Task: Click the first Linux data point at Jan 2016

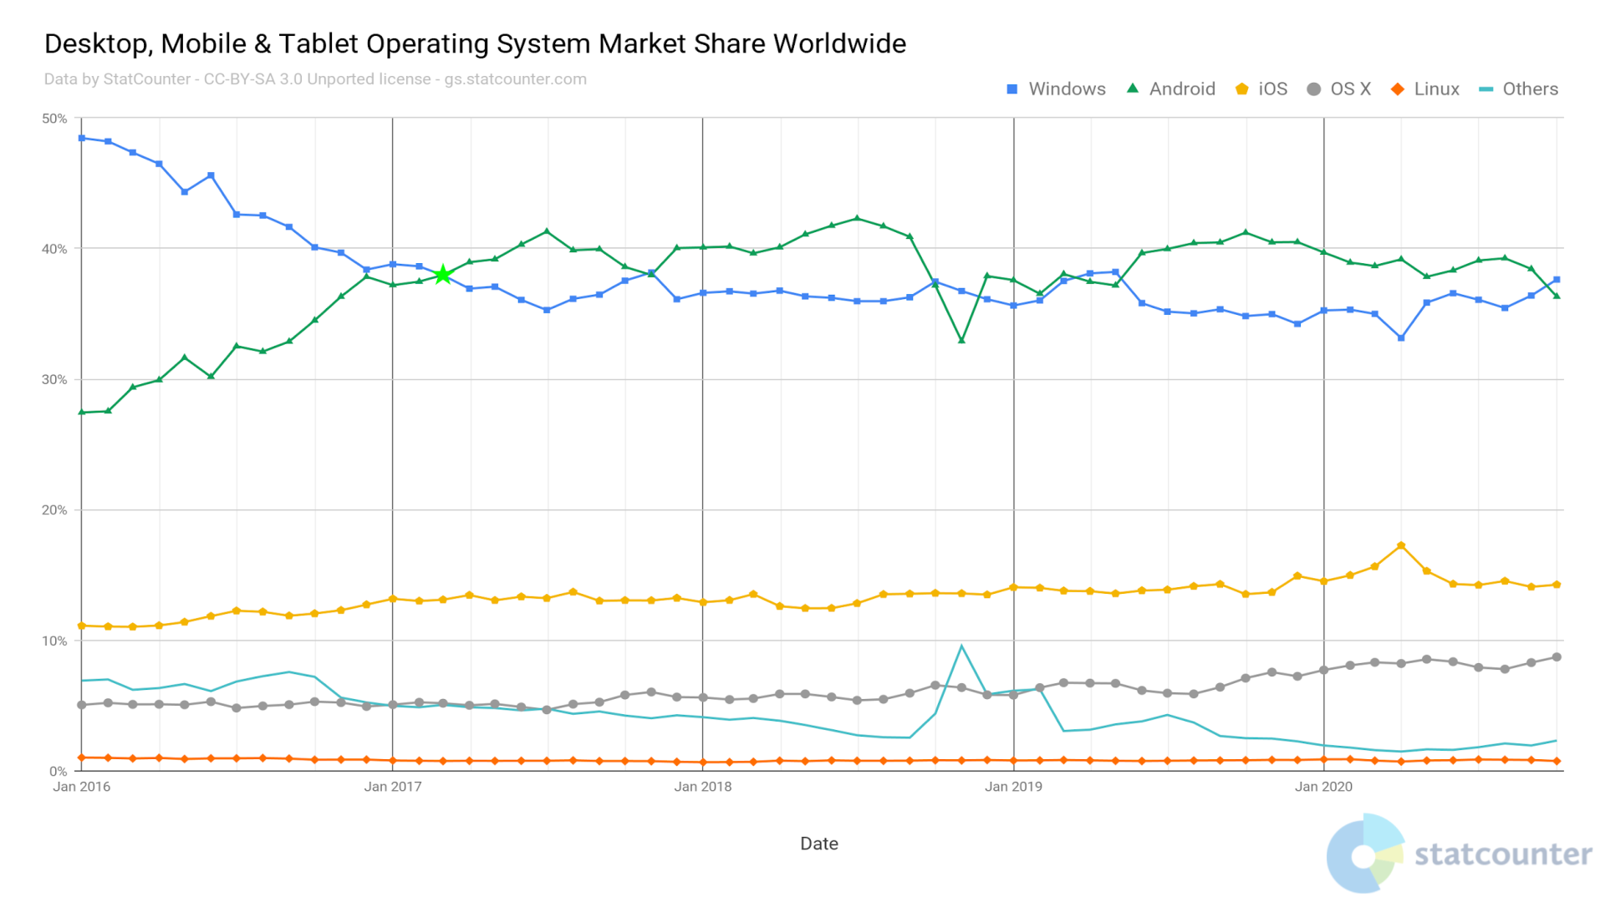Action: pyautogui.click(x=82, y=758)
